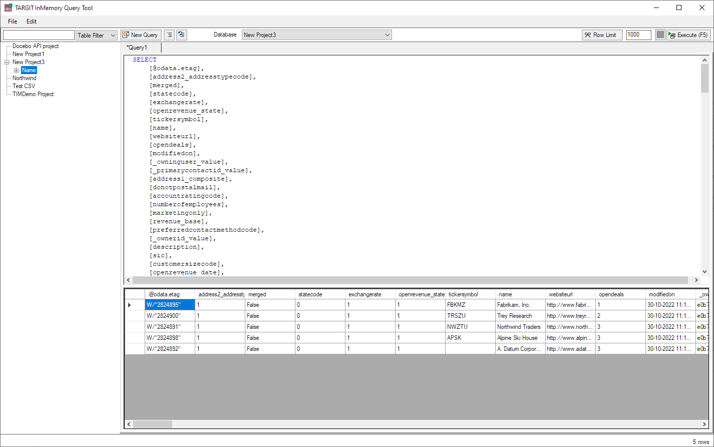714x447 pixels.
Task: Select the TRSZU ticker cell
Action: point(470,316)
